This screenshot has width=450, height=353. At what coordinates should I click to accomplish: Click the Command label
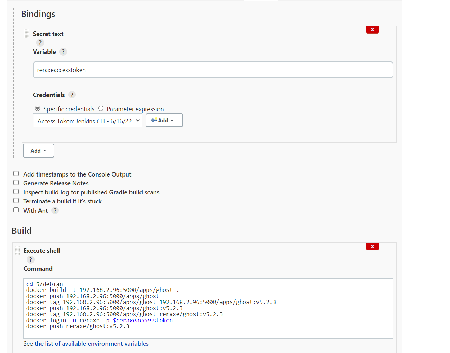click(x=38, y=269)
